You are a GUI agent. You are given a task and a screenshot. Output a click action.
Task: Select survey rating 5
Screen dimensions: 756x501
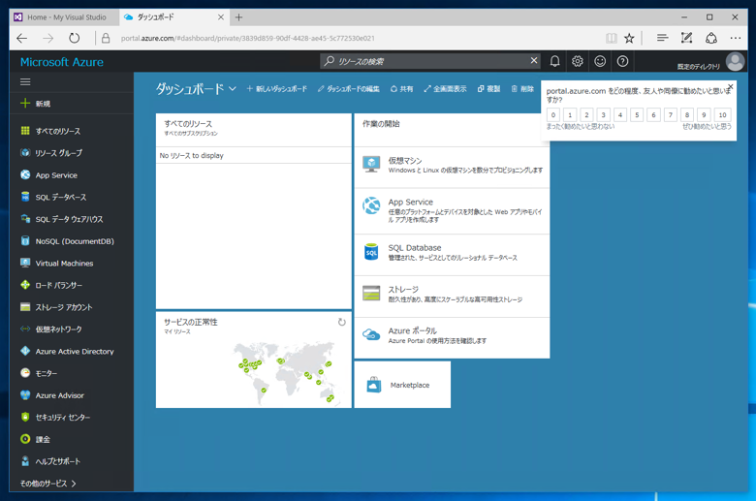point(637,114)
